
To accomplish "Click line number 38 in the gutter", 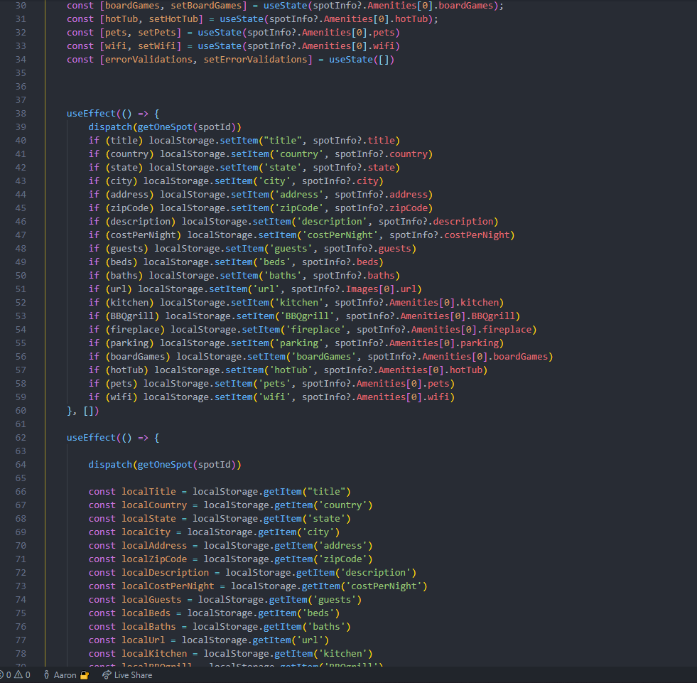I will click(21, 114).
